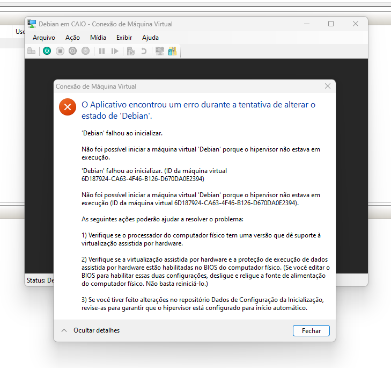Image resolution: width=391 pixels, height=368 pixels.
Task: Minimize the Debian em CAIO window
Action: click(x=307, y=24)
